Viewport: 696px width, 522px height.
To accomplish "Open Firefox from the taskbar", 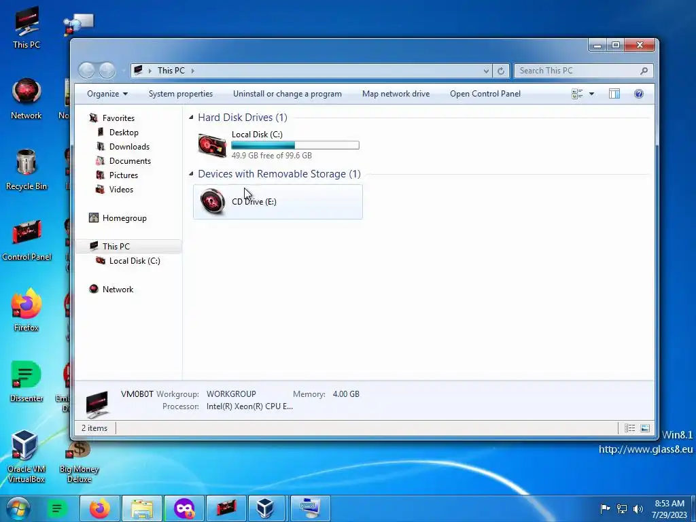I will (100, 508).
